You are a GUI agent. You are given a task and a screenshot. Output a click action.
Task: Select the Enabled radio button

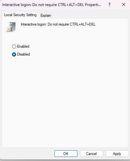tap(14, 46)
